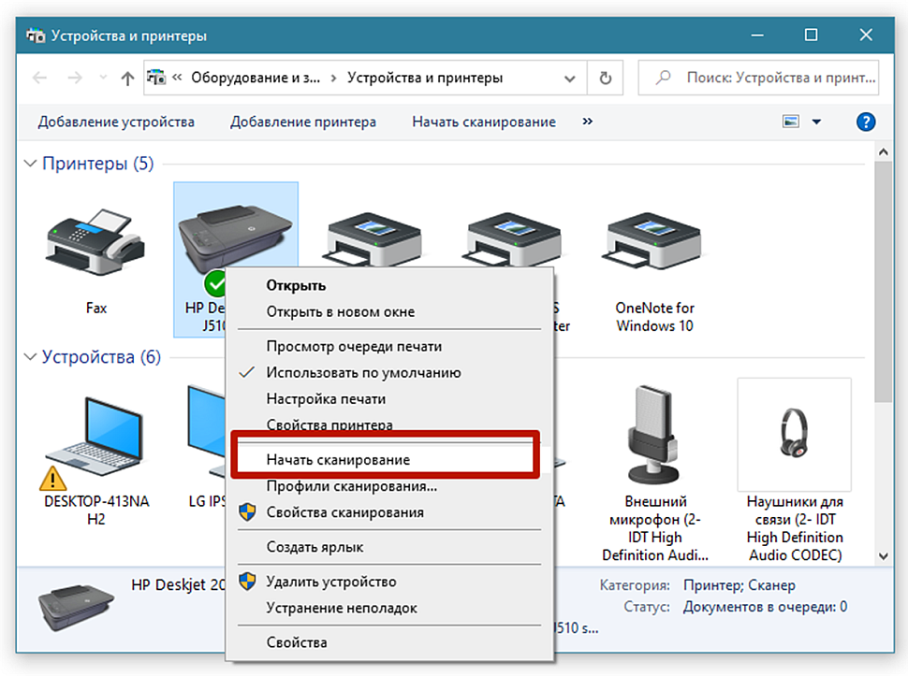This screenshot has height=676, width=908.
Task: Select the Fax printer icon
Action: pos(96,243)
